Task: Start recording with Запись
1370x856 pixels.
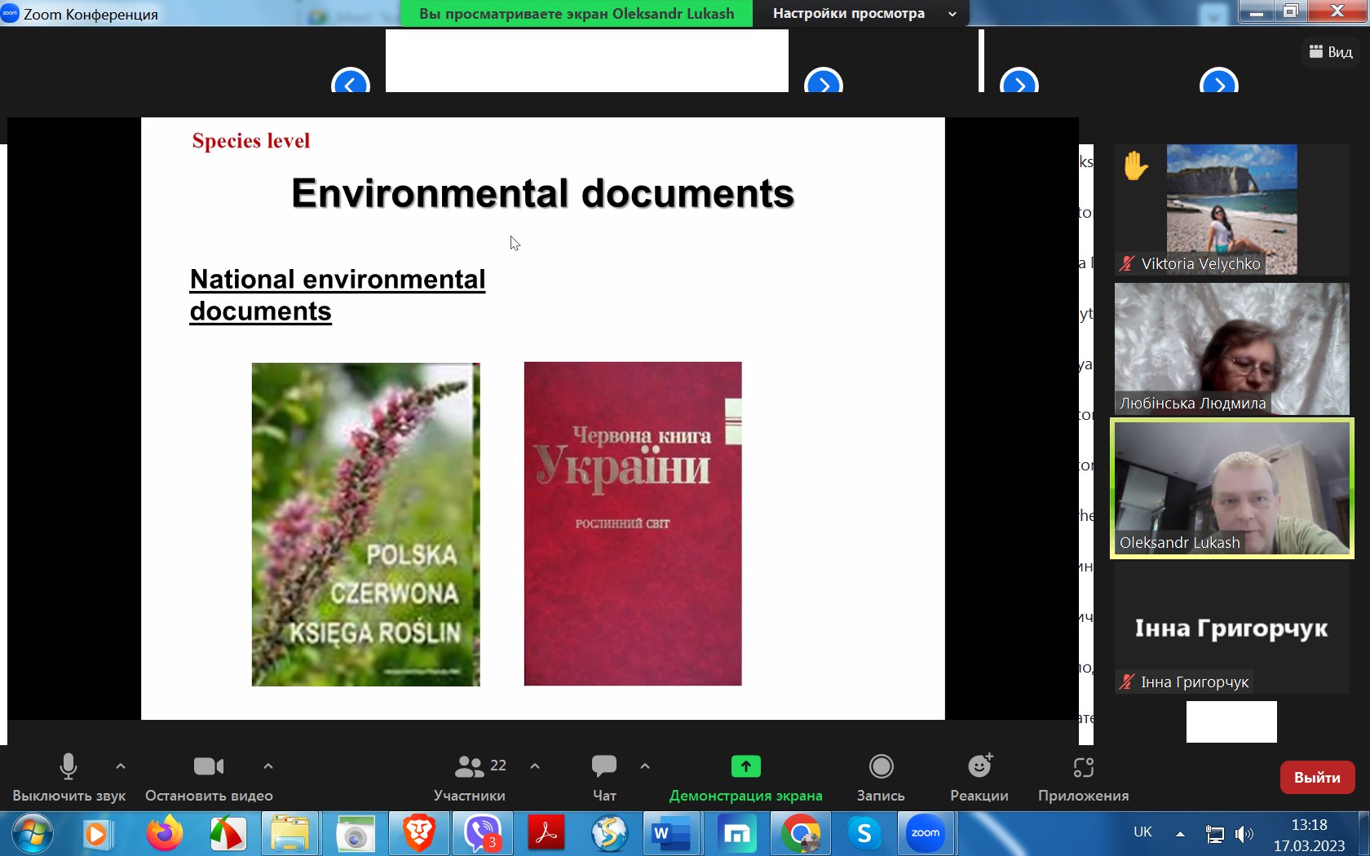Action: 881,778
